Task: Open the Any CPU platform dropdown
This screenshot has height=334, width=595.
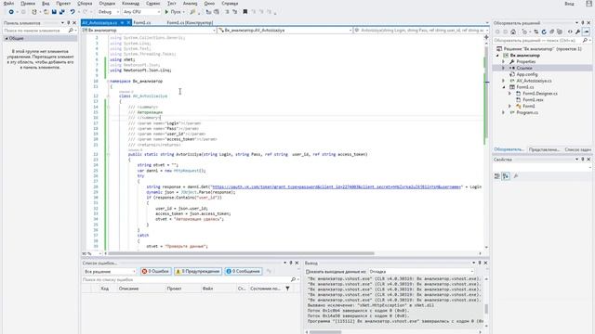Action: (x=141, y=12)
